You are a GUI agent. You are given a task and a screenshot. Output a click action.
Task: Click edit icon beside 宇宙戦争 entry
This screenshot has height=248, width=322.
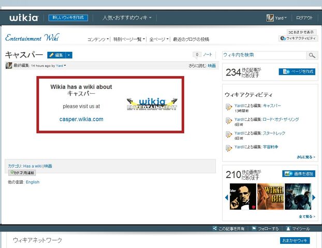tap(229, 148)
